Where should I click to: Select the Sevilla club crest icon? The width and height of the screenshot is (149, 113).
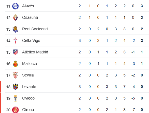tap(15, 75)
